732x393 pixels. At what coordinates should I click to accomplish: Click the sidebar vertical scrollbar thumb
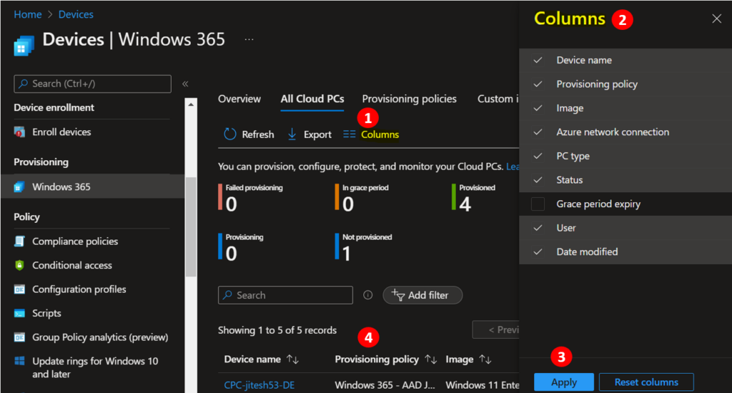[x=191, y=227]
